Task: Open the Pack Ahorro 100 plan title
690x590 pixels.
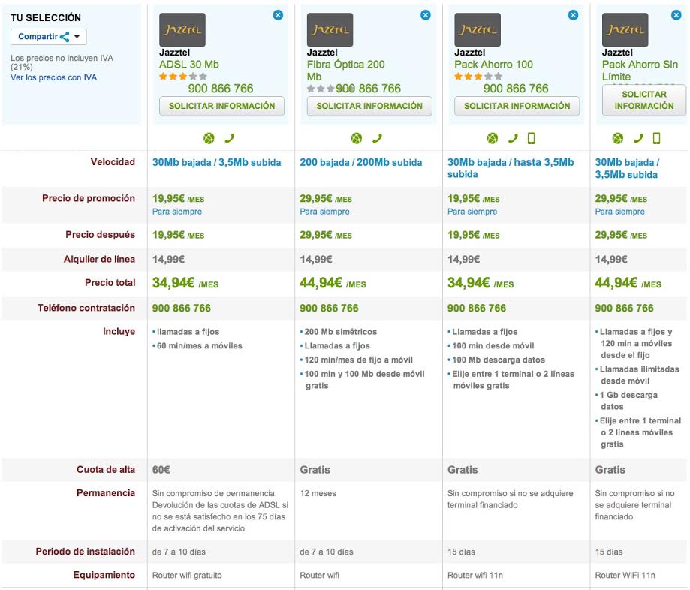Action: click(493, 65)
